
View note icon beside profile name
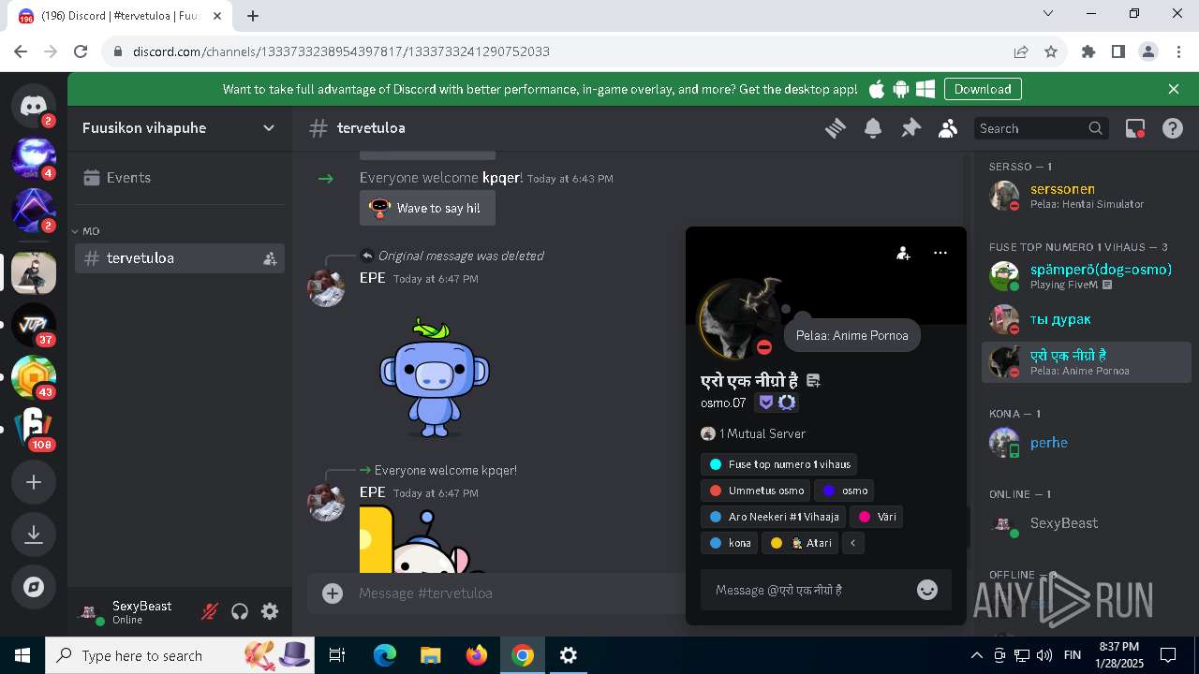point(813,381)
